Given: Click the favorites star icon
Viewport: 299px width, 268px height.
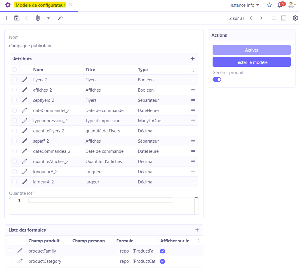Looking at the screenshot, I should point(269,5).
